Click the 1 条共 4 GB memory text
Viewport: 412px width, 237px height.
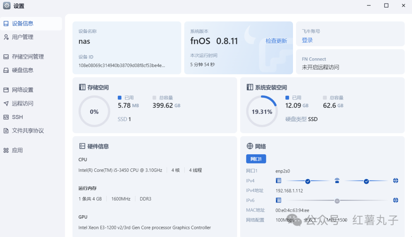[x=90, y=199]
